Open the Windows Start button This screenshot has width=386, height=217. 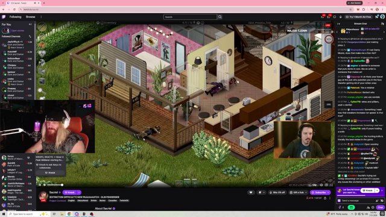click(x=4, y=214)
